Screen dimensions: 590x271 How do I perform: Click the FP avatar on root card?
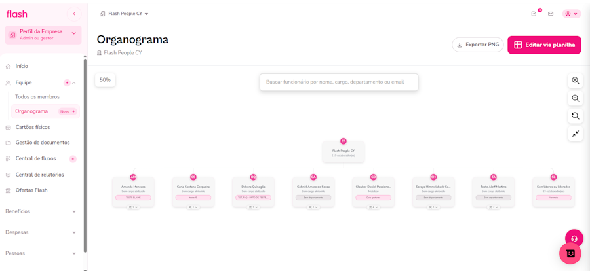pyautogui.click(x=343, y=141)
